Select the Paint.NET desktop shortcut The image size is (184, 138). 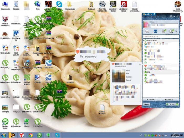[38, 79]
